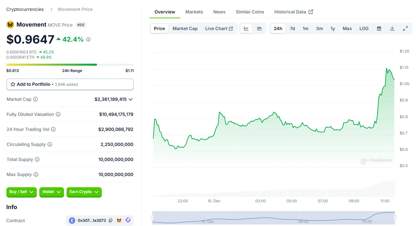416x226 pixels.
Task: Click the chart navigator overview strip
Action: point(274,218)
